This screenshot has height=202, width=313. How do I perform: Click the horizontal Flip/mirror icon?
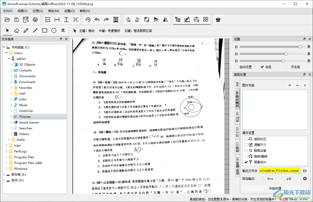165,20
